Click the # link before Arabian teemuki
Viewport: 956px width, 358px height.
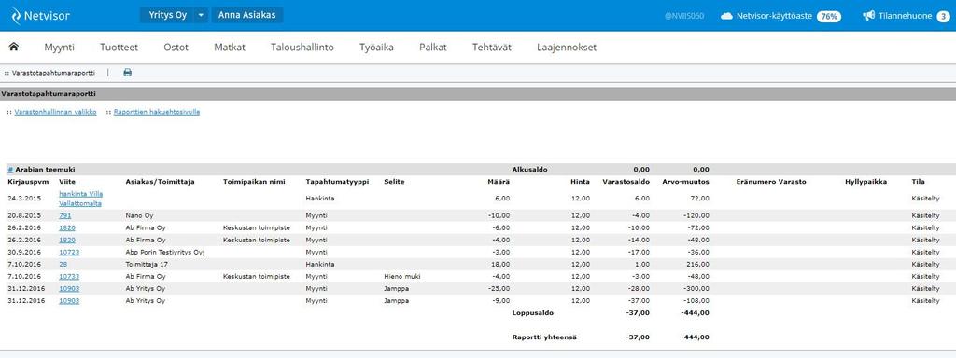[10, 170]
